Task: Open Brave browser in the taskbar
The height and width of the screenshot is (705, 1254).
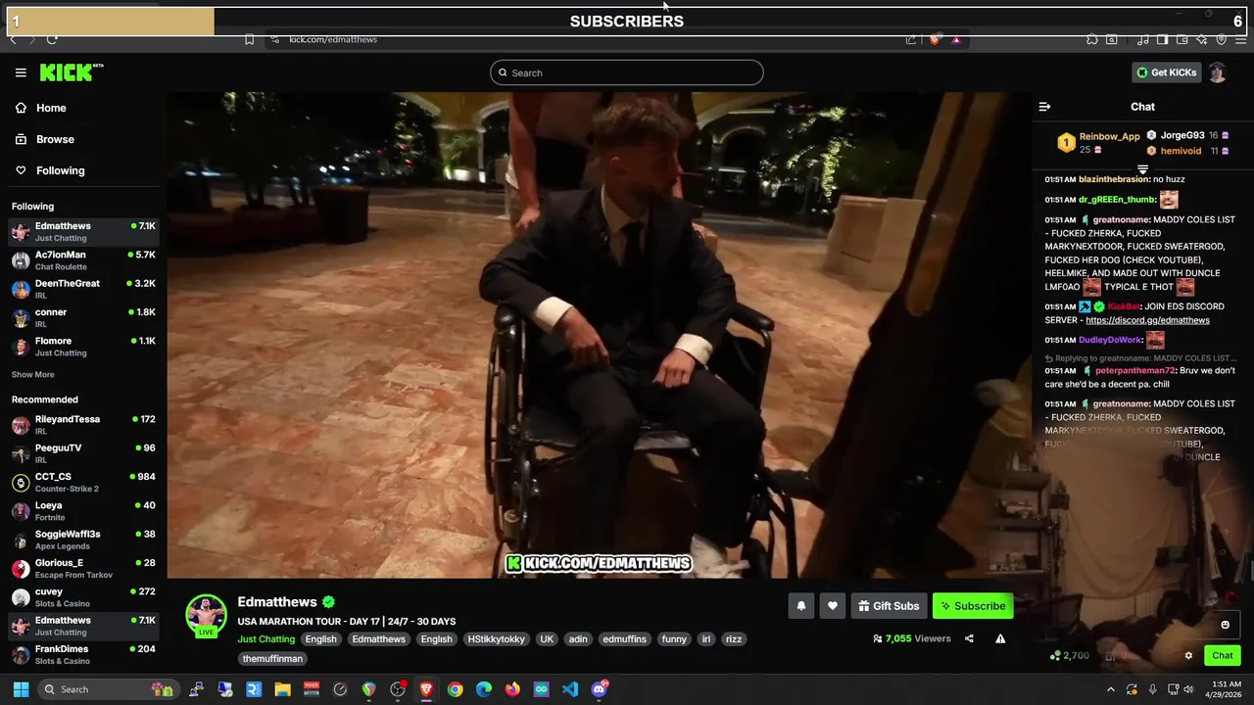Action: (x=426, y=689)
